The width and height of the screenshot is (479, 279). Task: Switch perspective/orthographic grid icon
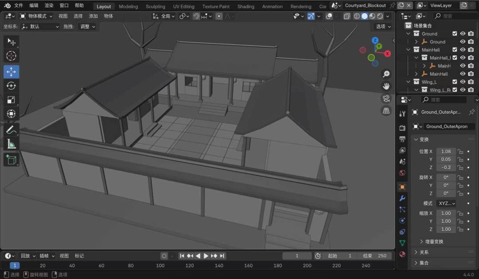[386, 111]
